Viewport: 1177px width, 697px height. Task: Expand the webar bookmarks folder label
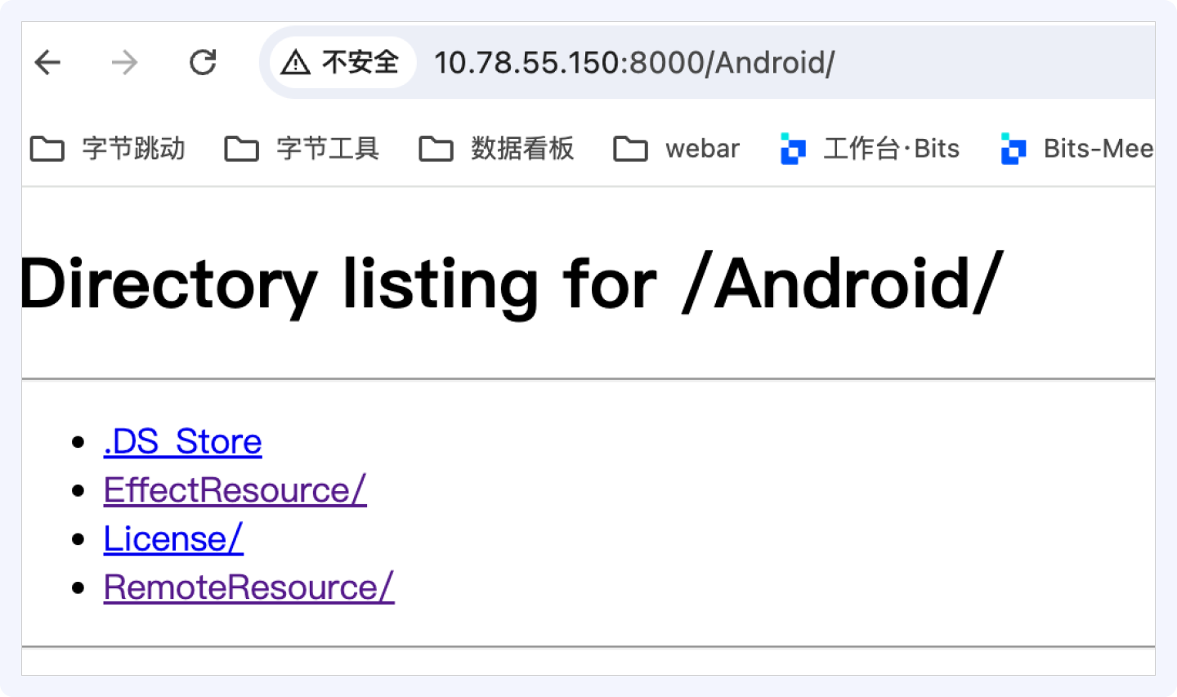(703, 149)
